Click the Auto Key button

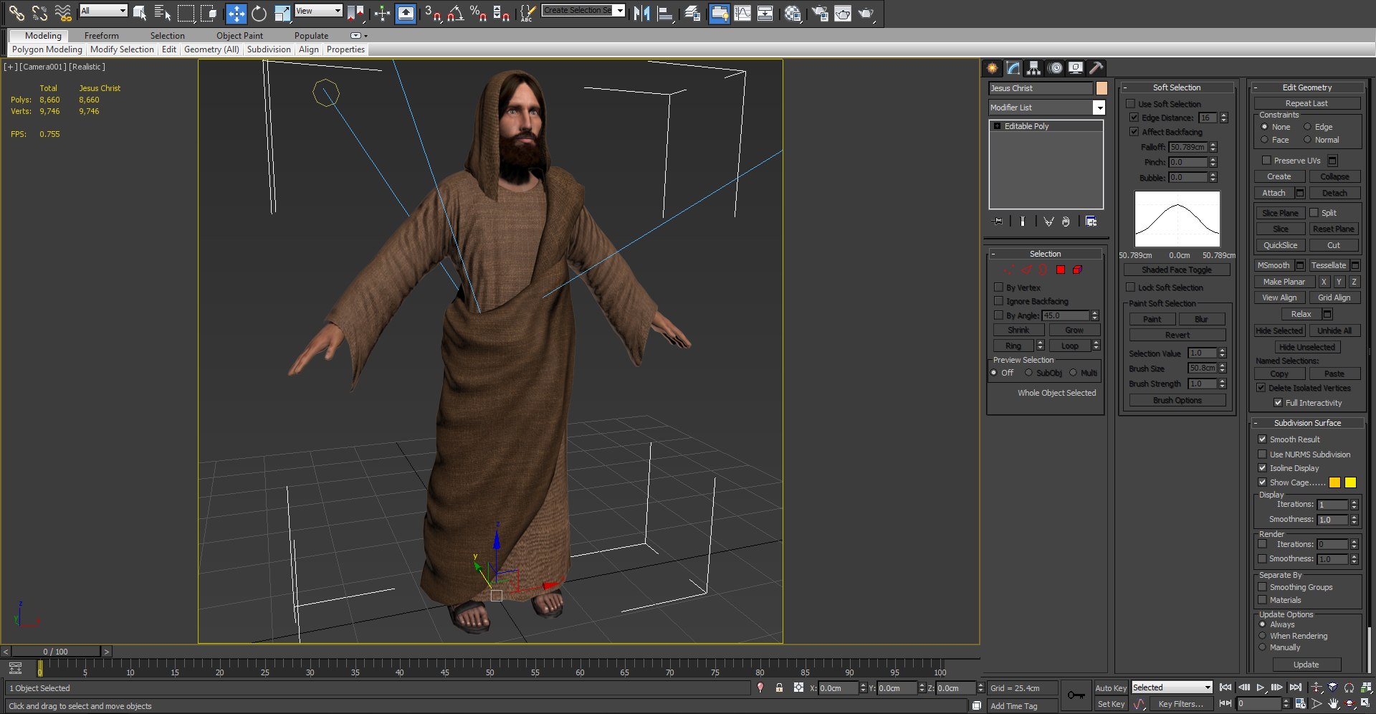[1111, 688]
